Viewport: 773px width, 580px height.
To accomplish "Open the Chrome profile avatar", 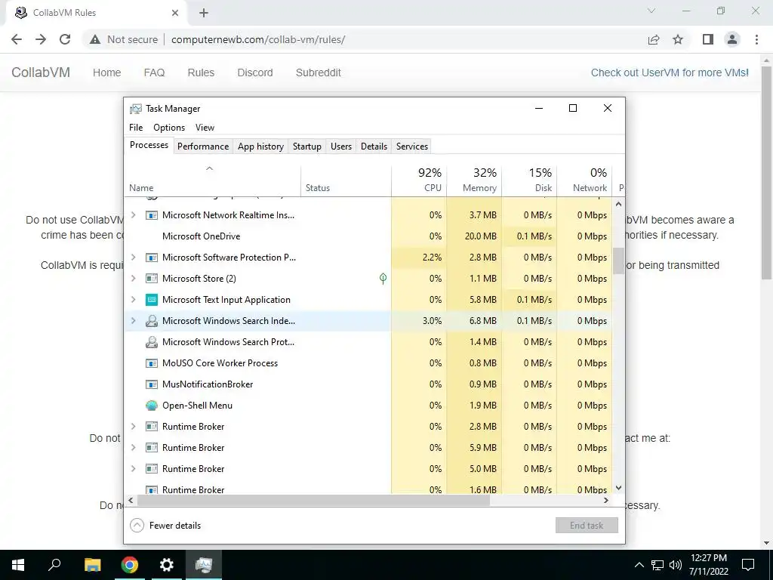I will (732, 39).
